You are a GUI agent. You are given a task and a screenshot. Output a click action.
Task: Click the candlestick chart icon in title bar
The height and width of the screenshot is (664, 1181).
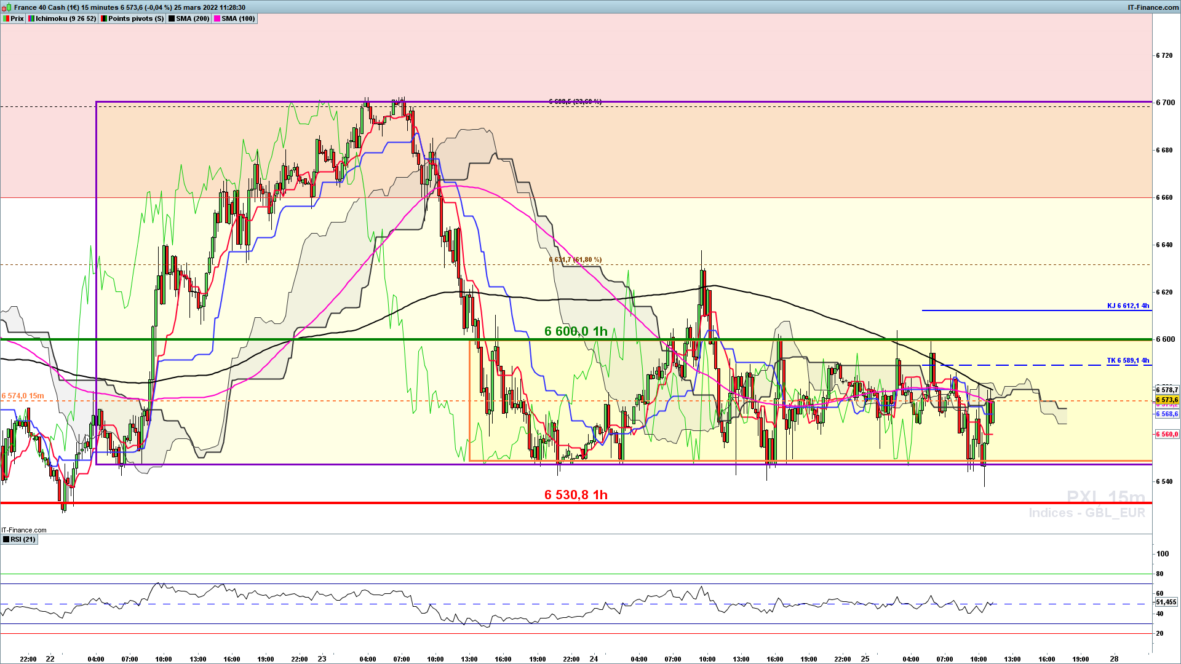[7, 7]
